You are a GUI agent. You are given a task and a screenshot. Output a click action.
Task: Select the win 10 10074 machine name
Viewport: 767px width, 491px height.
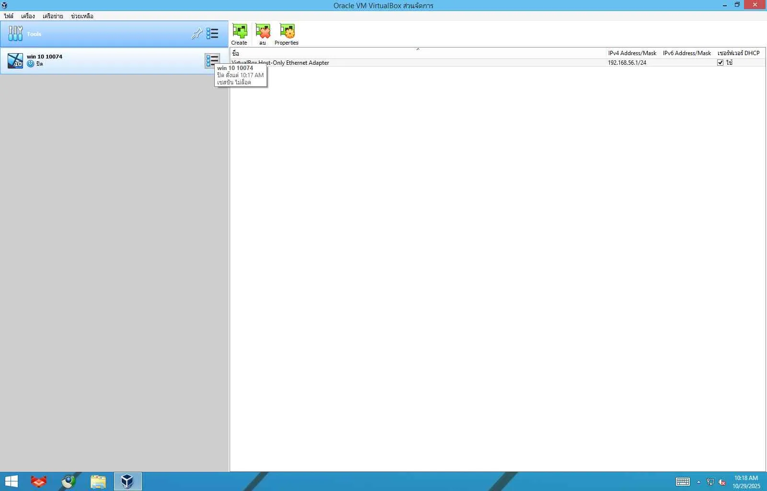click(x=45, y=57)
